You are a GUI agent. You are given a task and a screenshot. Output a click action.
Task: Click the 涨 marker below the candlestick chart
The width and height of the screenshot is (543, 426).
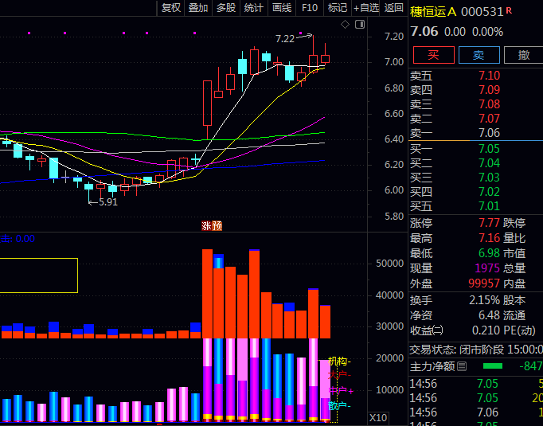pyautogui.click(x=206, y=226)
